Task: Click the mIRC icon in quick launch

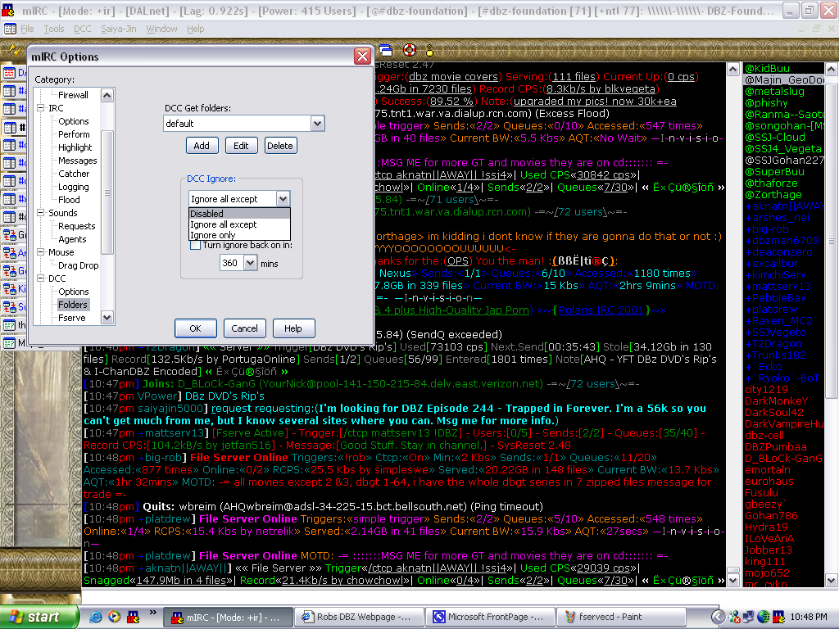Action: (x=133, y=617)
